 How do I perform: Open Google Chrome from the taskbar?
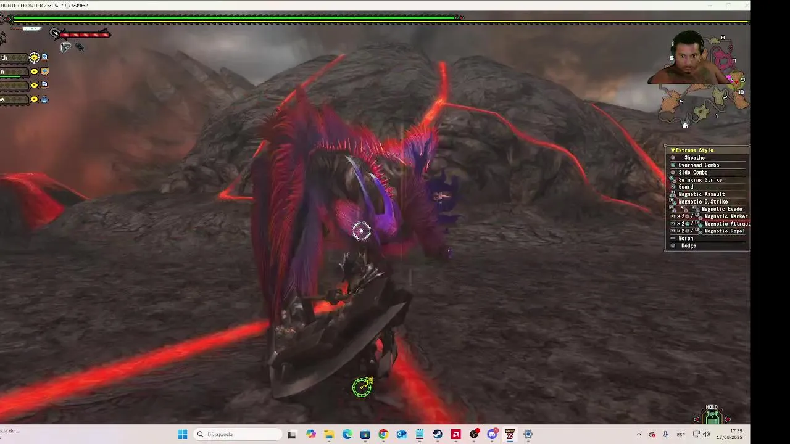coord(383,434)
